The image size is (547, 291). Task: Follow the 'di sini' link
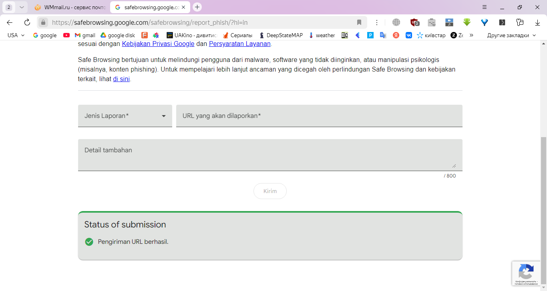pos(121,79)
